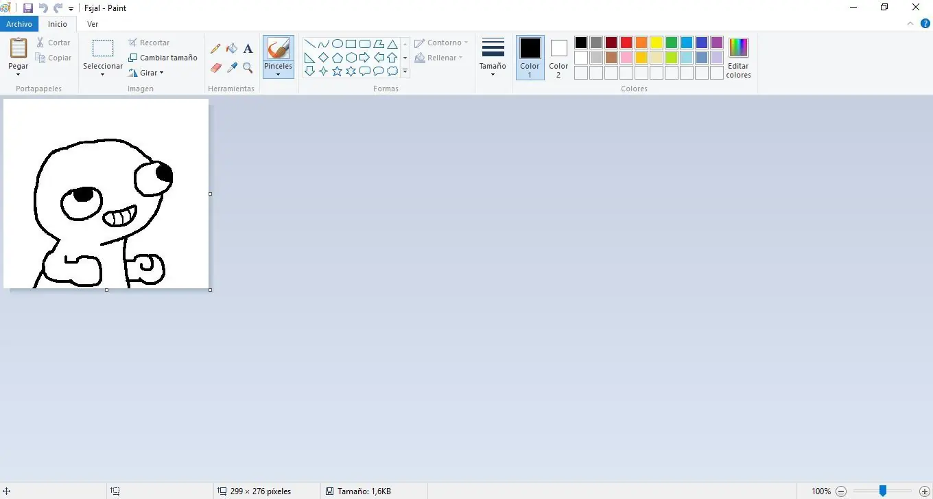This screenshot has width=933, height=499.
Task: Move the zoom slider thumb
Action: (x=883, y=491)
